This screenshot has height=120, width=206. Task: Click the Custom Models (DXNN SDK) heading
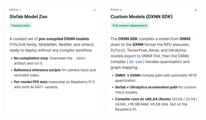(142, 16)
